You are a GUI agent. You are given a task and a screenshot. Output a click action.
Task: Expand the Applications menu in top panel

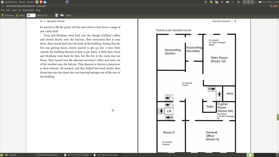pyautogui.click(x=11, y=2)
